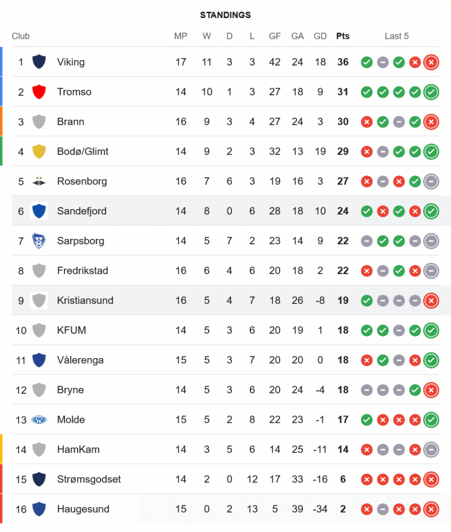Click Sandefjord's blue shield crest
The width and height of the screenshot is (451, 532).
(x=38, y=211)
